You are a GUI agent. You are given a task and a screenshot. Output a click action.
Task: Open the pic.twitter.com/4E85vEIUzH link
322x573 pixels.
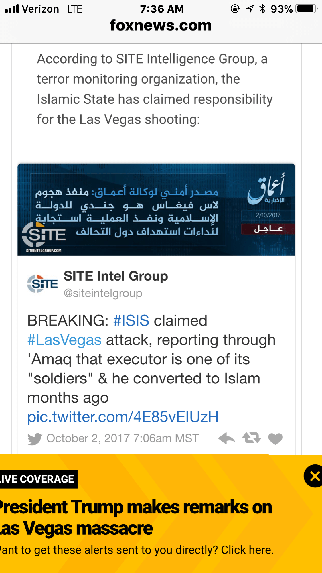123,417
